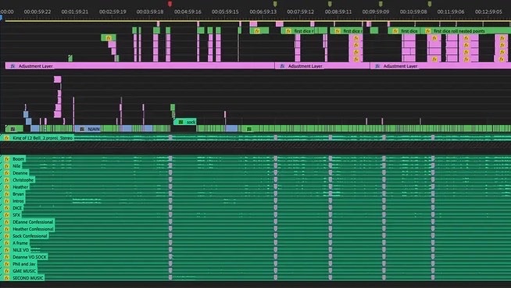Click the fx badge on the Phil and Jay clip
The width and height of the screenshot is (511, 288).
tap(7, 265)
